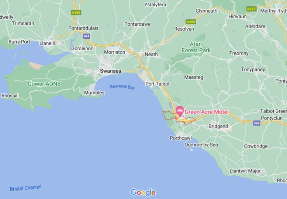This screenshot has width=287, height=199.
Task: Click the Mumbles place label
Action: [x=94, y=93]
